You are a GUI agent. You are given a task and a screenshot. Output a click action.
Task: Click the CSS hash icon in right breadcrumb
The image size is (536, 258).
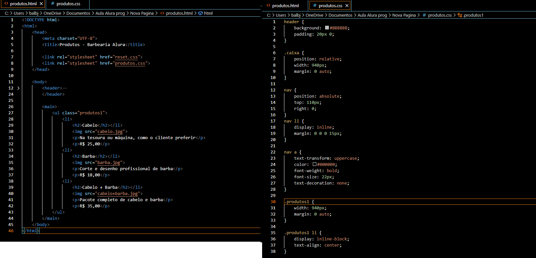coord(424,15)
